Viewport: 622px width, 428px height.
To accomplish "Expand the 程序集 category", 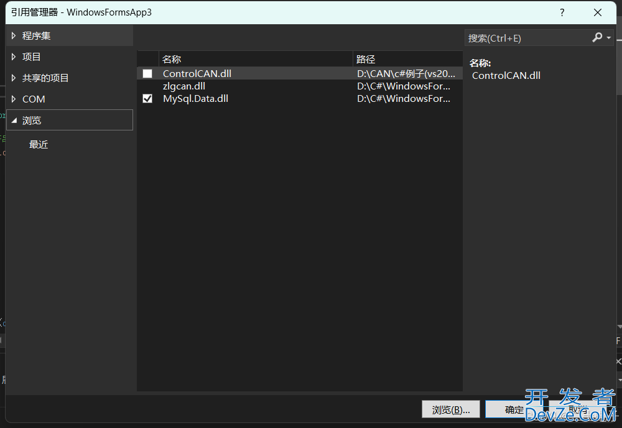I will [x=14, y=35].
